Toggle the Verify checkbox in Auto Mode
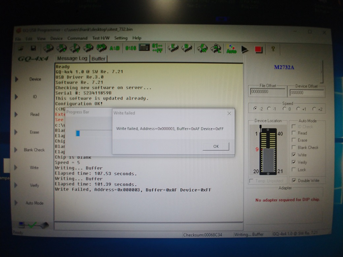 point(294,162)
